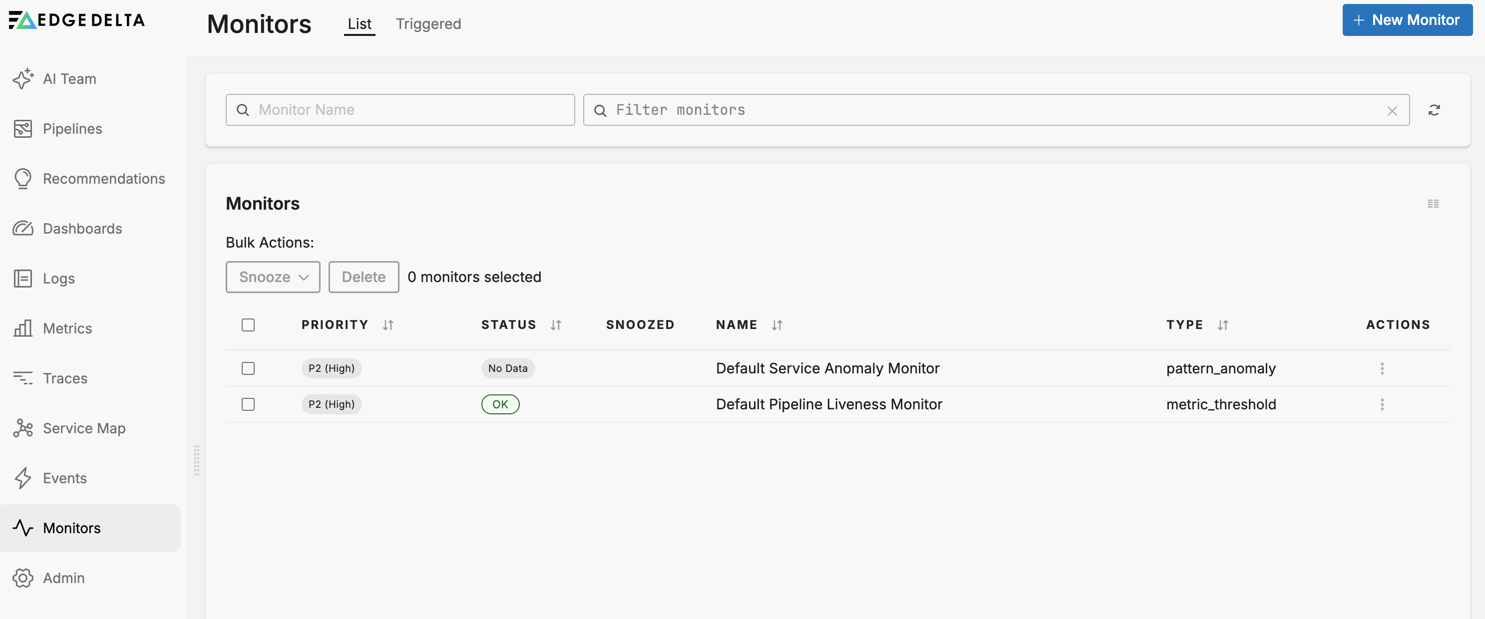Open actions menu for Default Pipeline Liveness Monitor
This screenshot has width=1485, height=619.
pos(1381,404)
